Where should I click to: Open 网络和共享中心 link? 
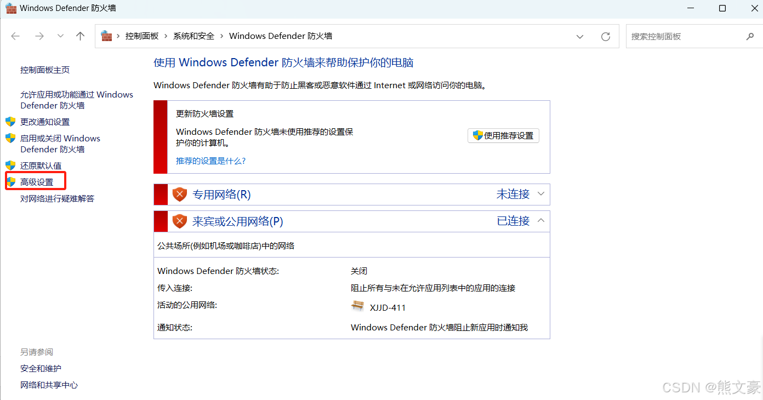(x=49, y=385)
